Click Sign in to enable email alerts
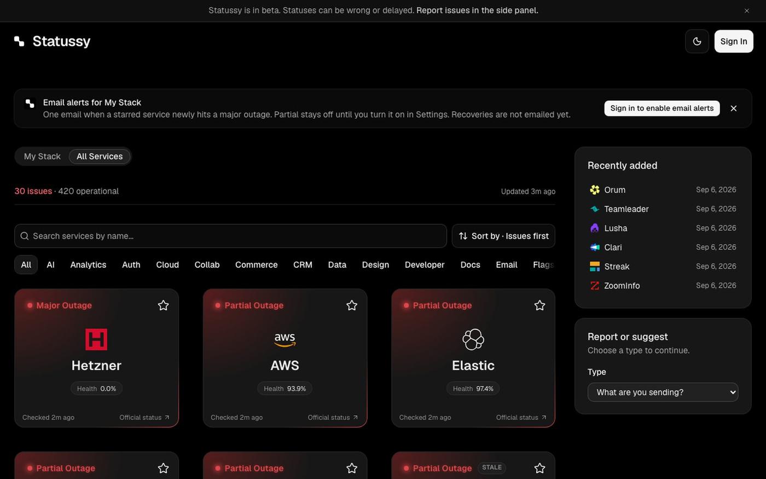 (662, 108)
